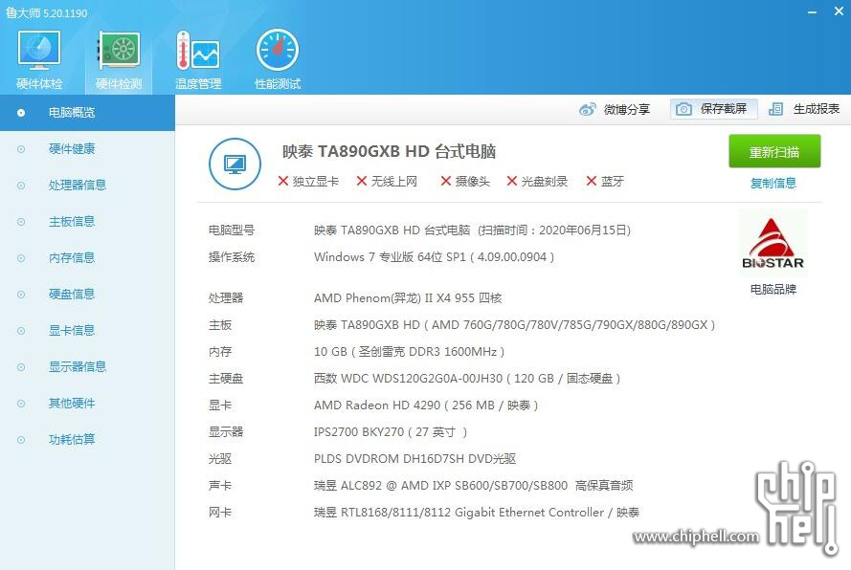The image size is (851, 570).
Task: Click the round computer monitor icon
Action: click(235, 164)
